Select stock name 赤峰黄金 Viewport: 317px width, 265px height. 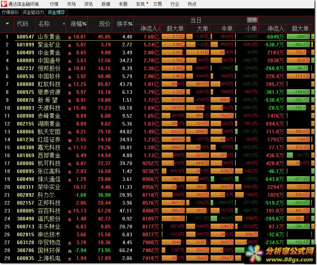pos(49,116)
